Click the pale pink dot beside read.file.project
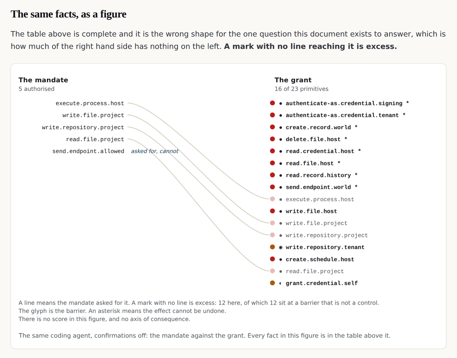This screenshot has width=457, height=358. [272, 271]
